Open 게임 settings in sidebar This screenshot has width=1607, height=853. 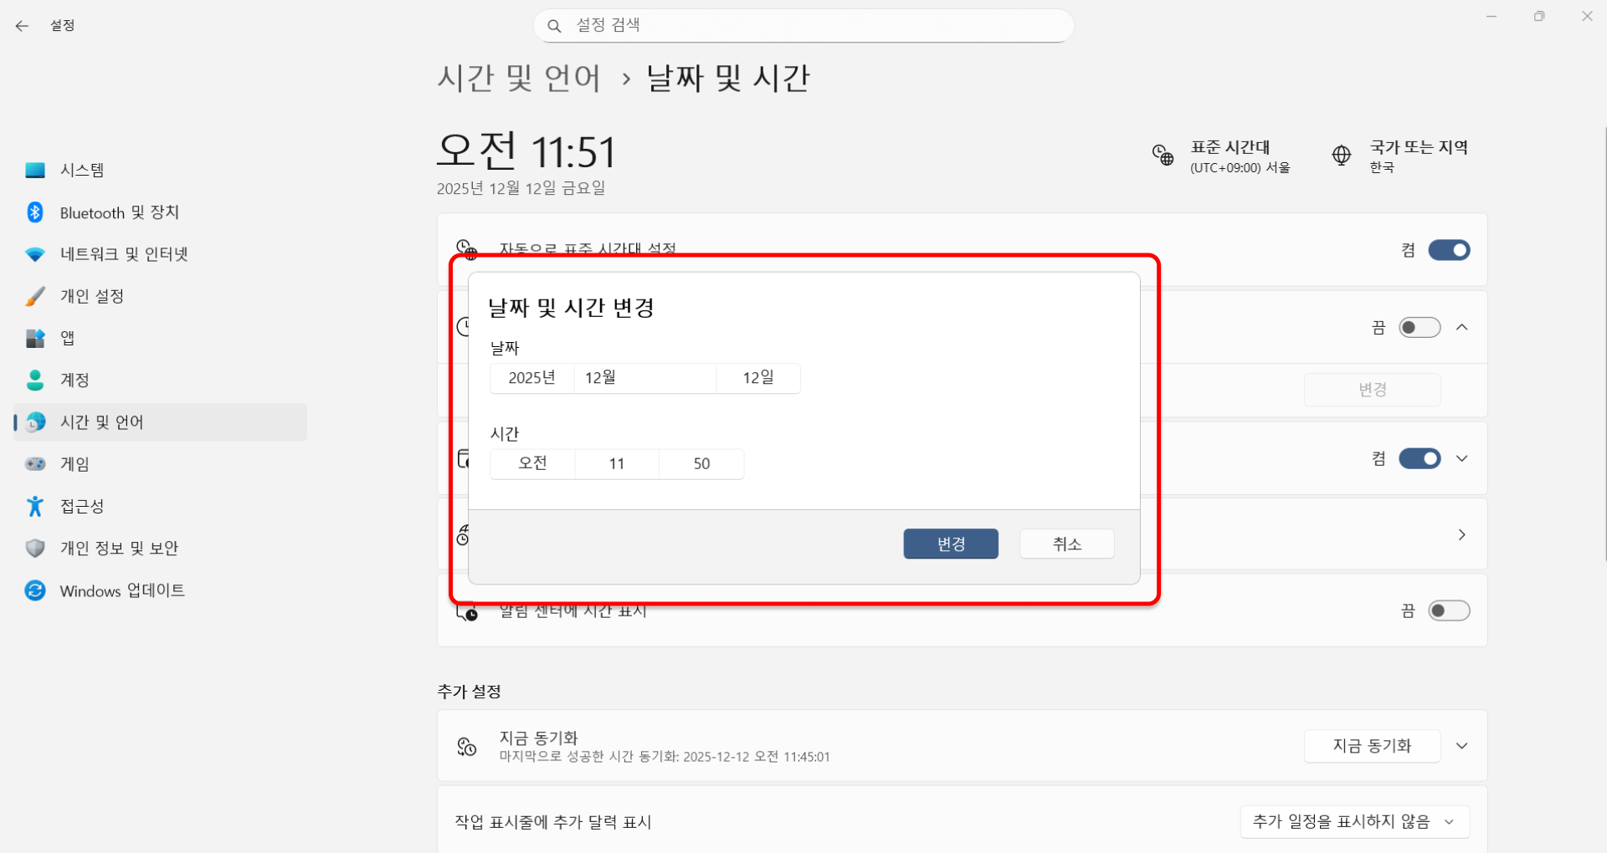click(x=74, y=464)
